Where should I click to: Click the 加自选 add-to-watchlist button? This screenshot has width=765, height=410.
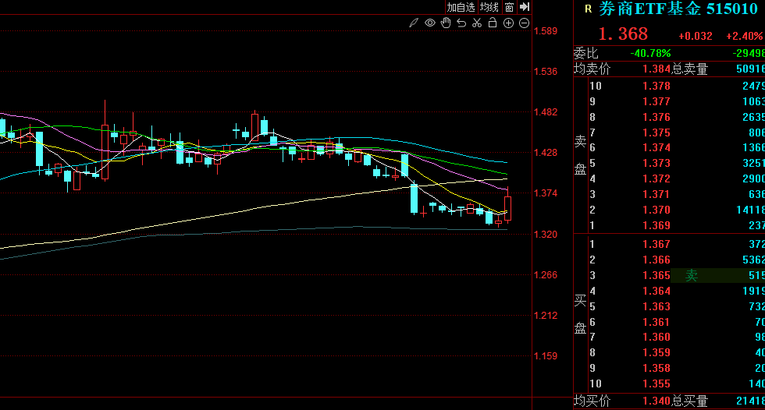(x=461, y=7)
